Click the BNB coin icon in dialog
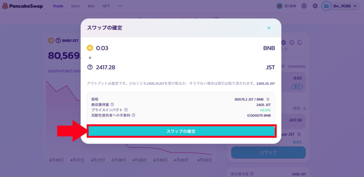The width and height of the screenshot is (364, 177). click(x=90, y=48)
